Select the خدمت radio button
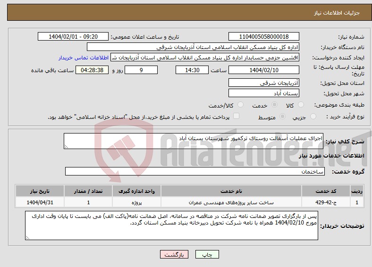The image size is (372, 267). [274, 105]
